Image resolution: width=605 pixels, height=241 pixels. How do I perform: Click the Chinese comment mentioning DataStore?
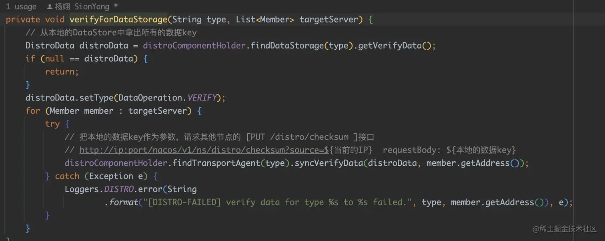coord(111,33)
